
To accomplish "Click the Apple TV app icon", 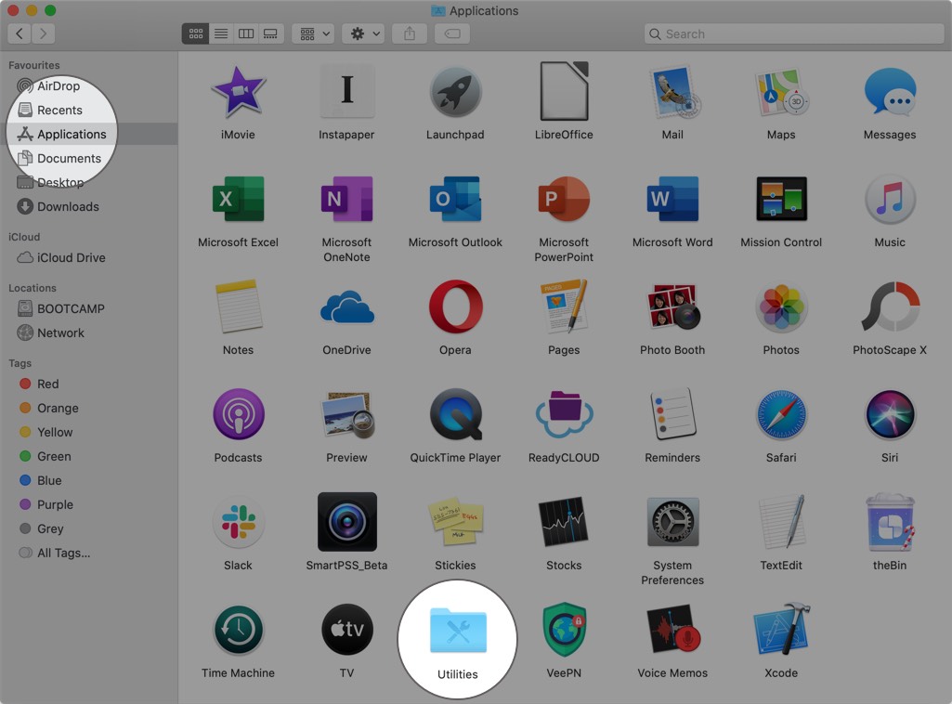I will click(346, 630).
